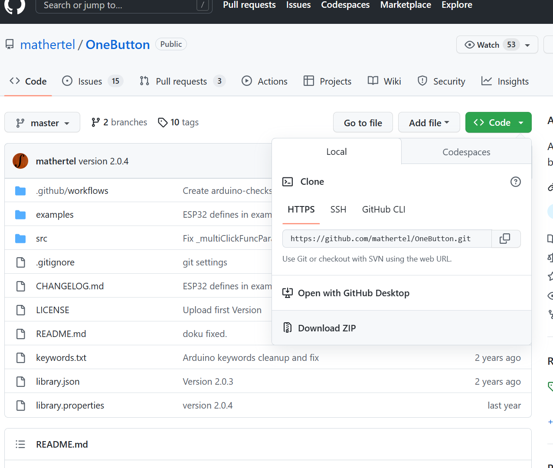Open the Issues tab with 15 count

click(x=93, y=81)
